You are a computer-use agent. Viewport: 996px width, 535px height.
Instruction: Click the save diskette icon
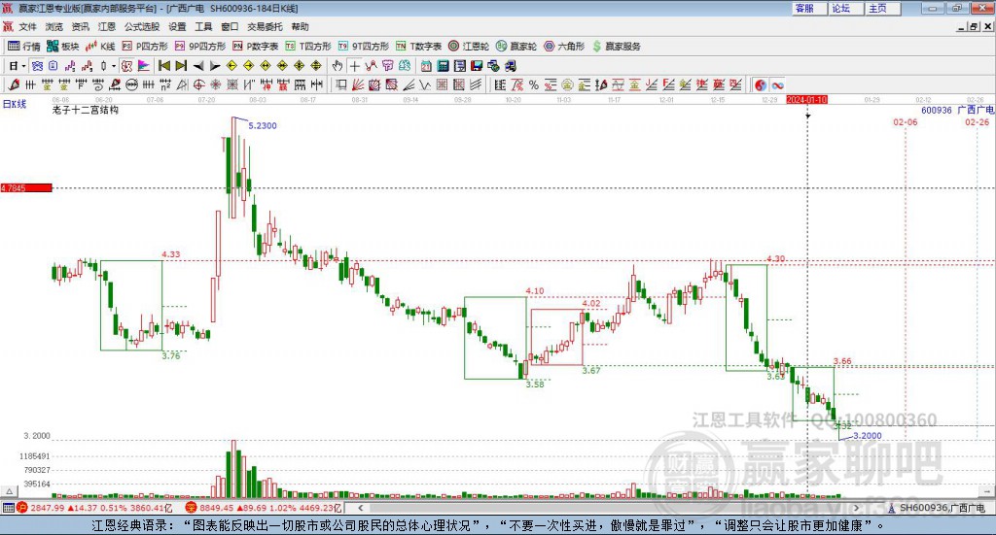(477, 66)
